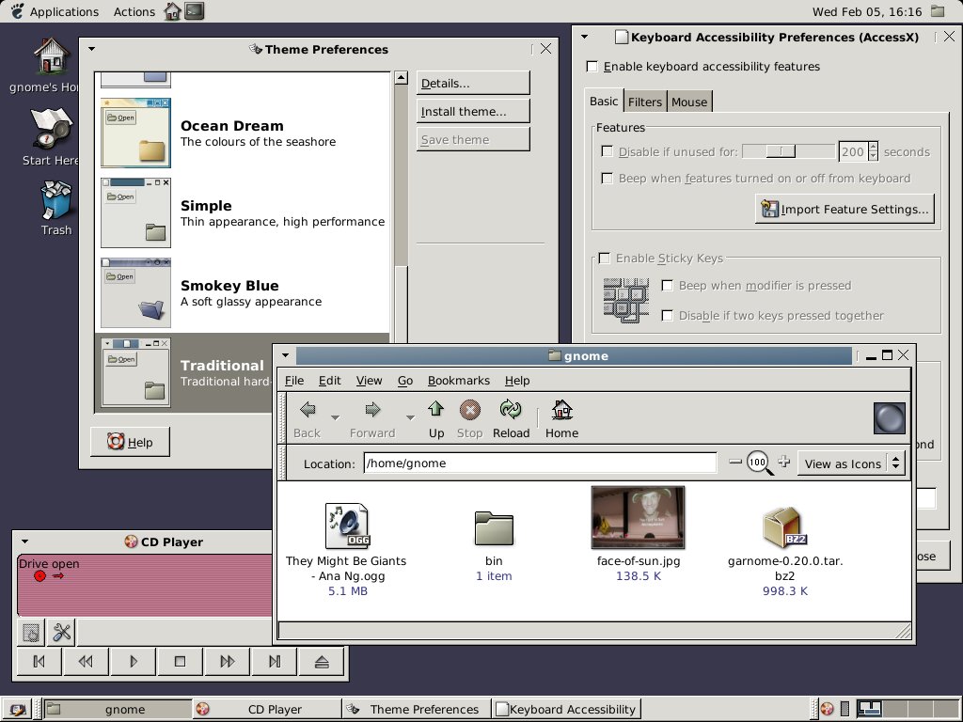
Task: Enable keyboard accessibility features checkbox
Action: coord(592,67)
